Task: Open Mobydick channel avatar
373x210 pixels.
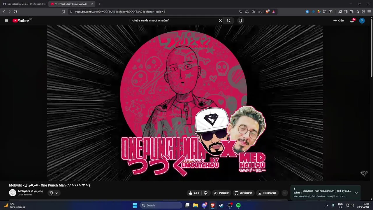Action: point(13,192)
